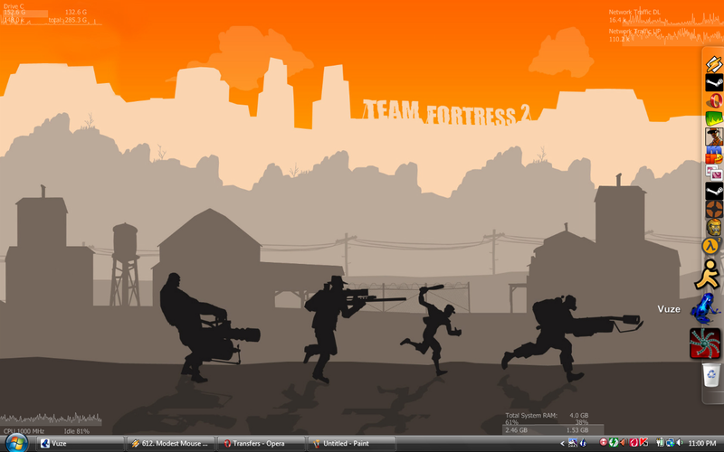
Task: Click the red square swirl tray icon
Action: pyautogui.click(x=633, y=443)
